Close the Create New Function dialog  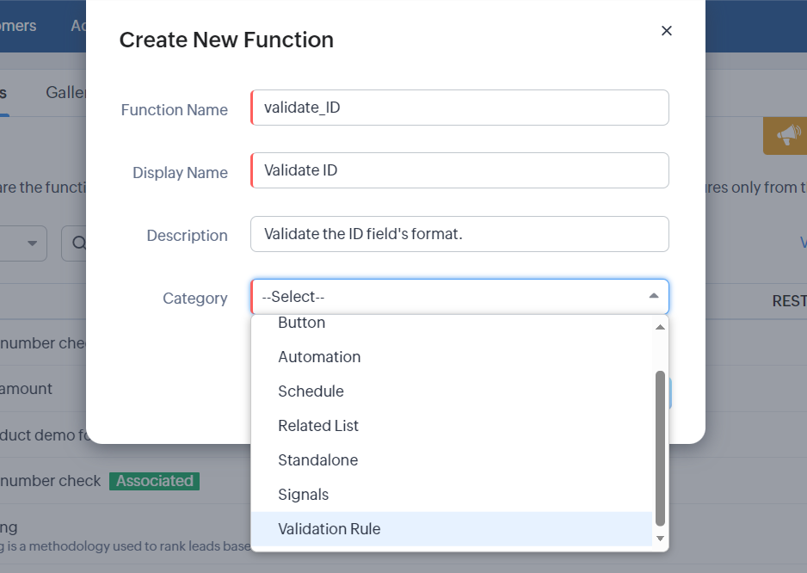pyautogui.click(x=666, y=31)
